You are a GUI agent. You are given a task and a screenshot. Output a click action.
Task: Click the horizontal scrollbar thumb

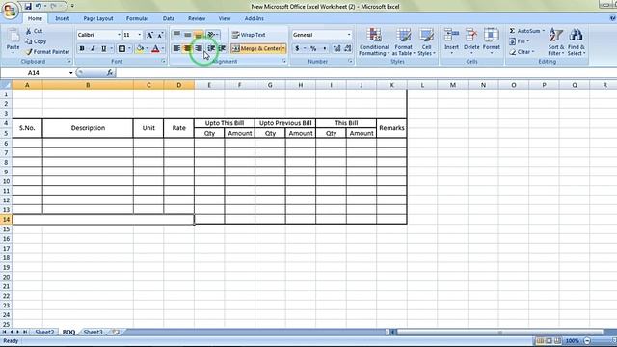pyautogui.click(x=499, y=333)
